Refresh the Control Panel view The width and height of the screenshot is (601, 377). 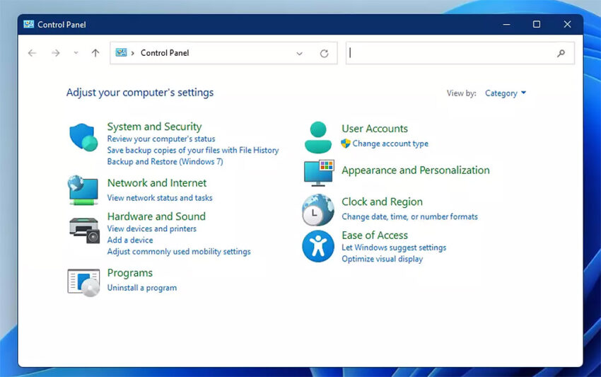click(x=325, y=53)
